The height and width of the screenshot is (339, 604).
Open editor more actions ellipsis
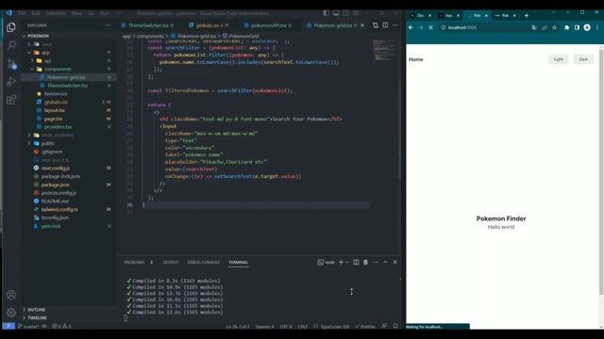[x=394, y=25]
